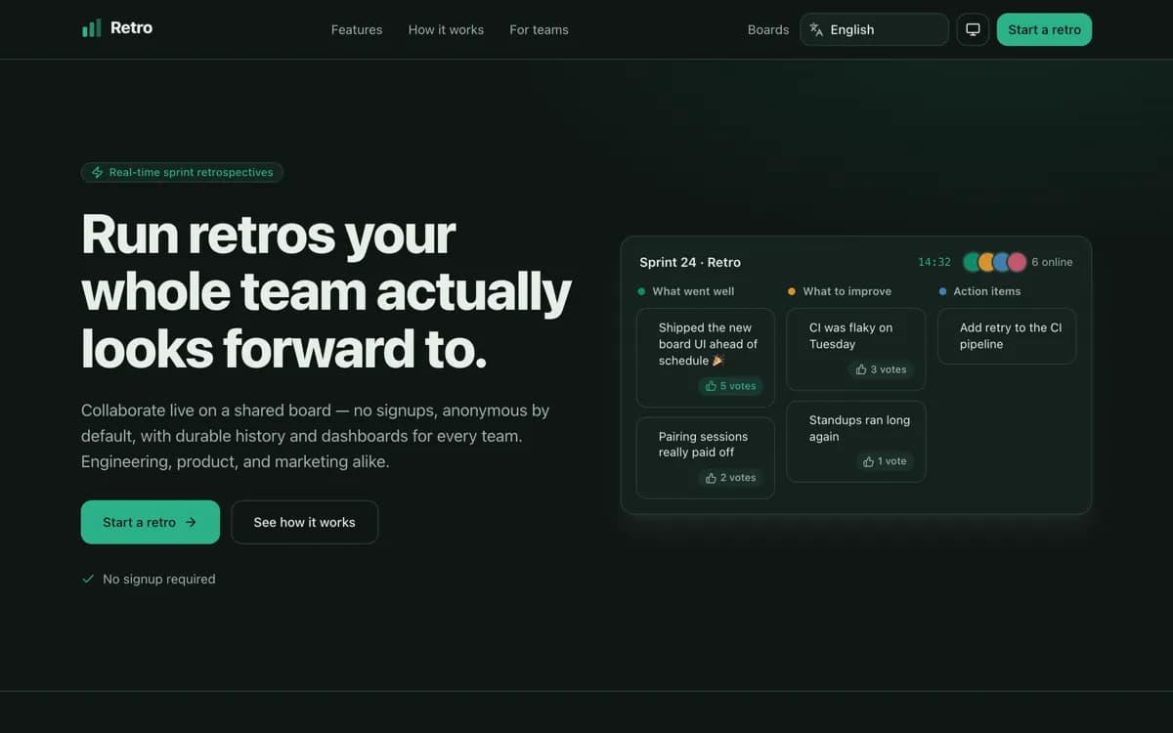
Task: Click the thumbs-up icon on the 5 votes chip
Action: pos(711,386)
